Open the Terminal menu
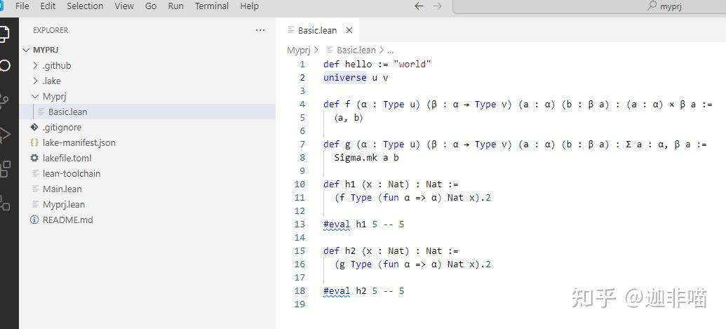This screenshot has width=726, height=329. (212, 6)
